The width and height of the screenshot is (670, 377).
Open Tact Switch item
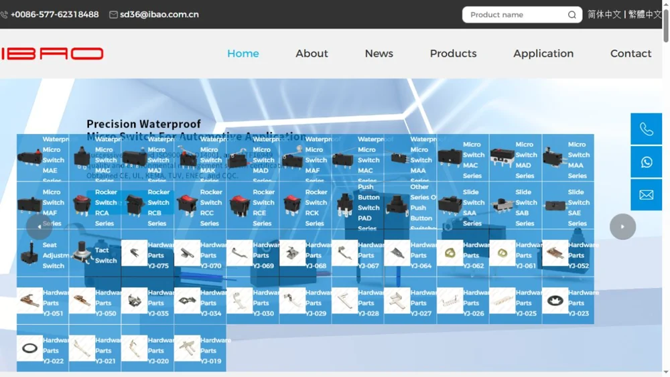pos(95,252)
